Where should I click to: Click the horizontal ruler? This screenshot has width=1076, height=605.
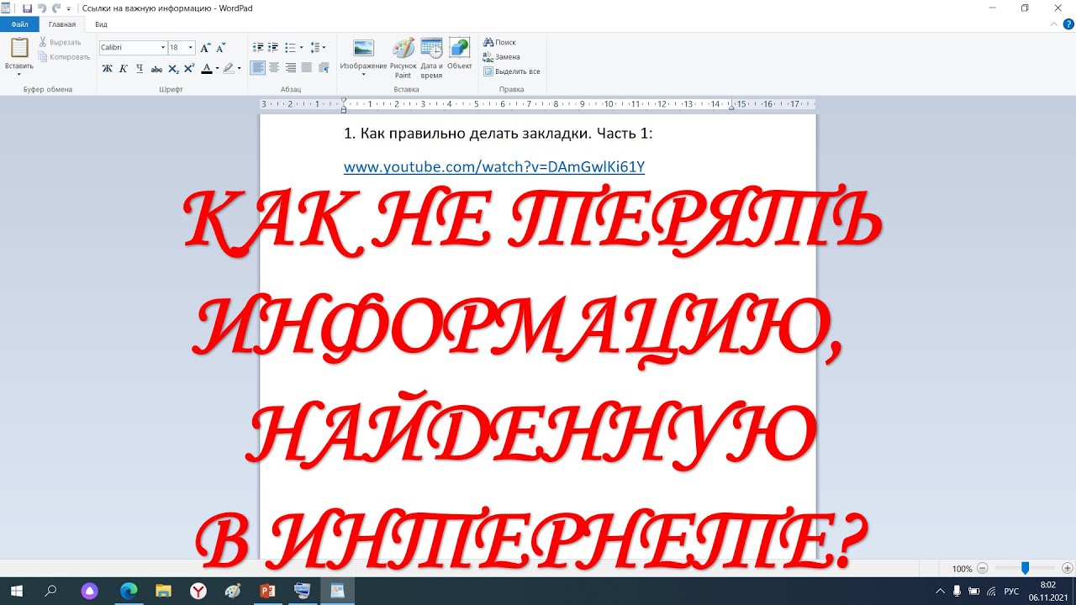pyautogui.click(x=538, y=104)
